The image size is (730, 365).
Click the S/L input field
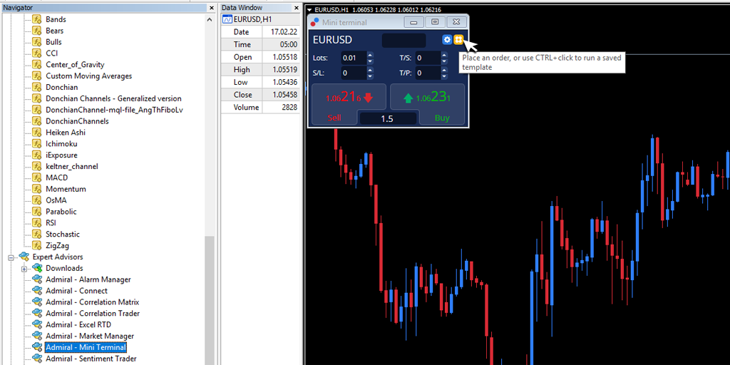pos(354,73)
